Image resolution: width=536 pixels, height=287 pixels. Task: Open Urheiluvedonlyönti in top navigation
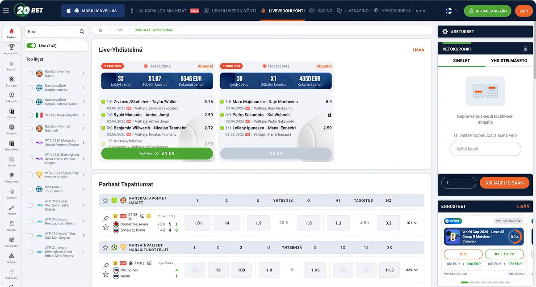tap(230, 11)
